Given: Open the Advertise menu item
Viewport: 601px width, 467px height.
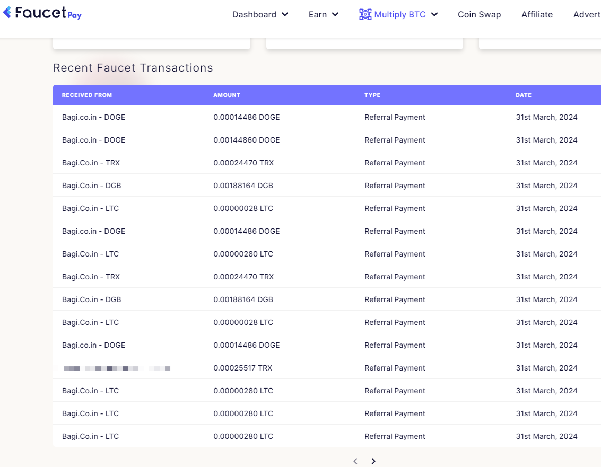Looking at the screenshot, I should pyautogui.click(x=587, y=14).
